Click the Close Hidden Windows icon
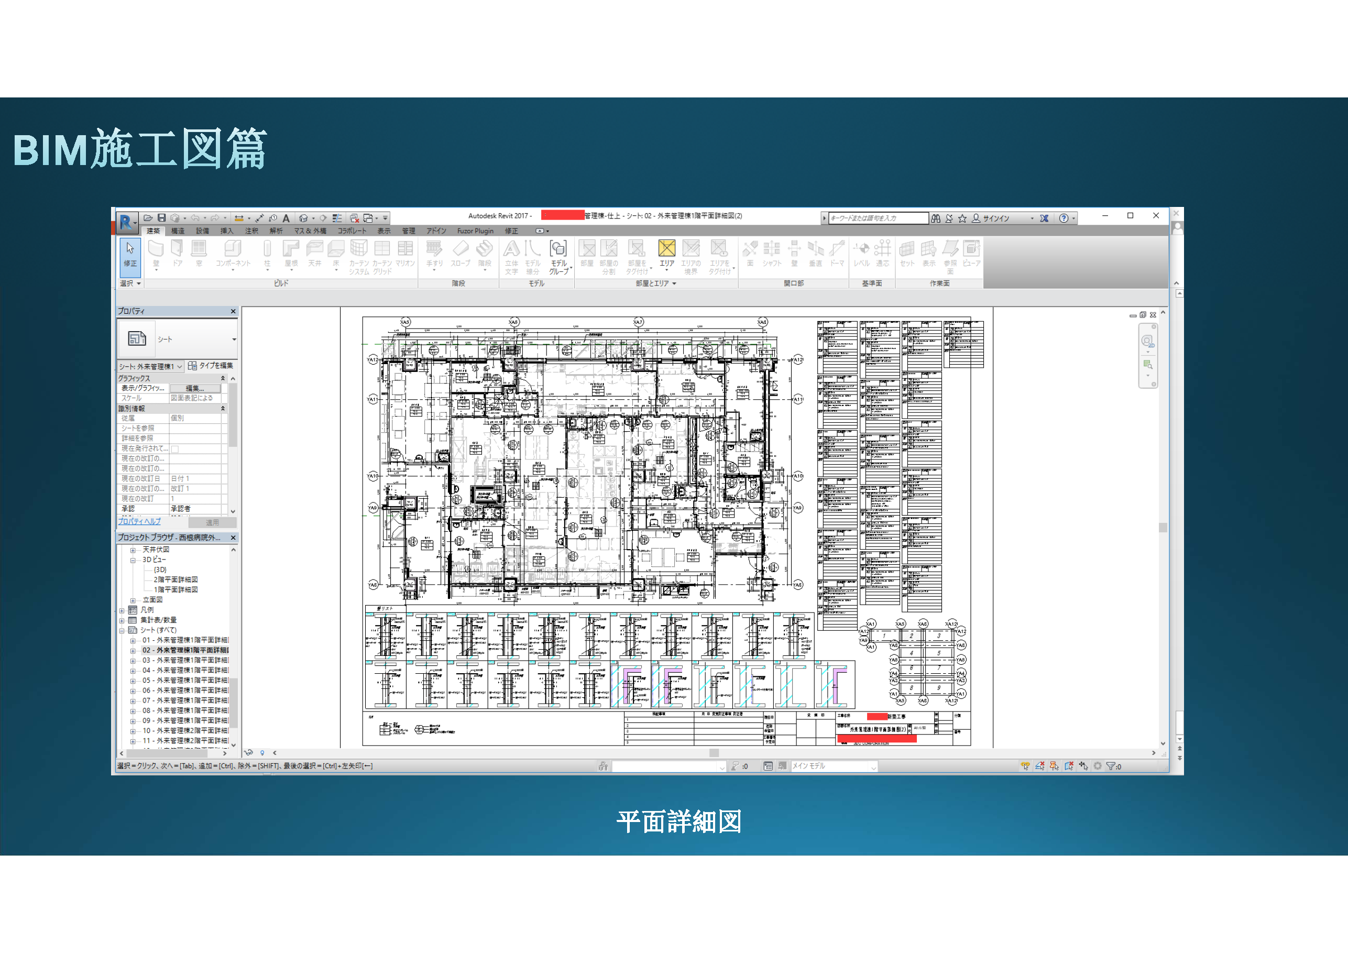This screenshot has height=953, width=1348. click(354, 218)
